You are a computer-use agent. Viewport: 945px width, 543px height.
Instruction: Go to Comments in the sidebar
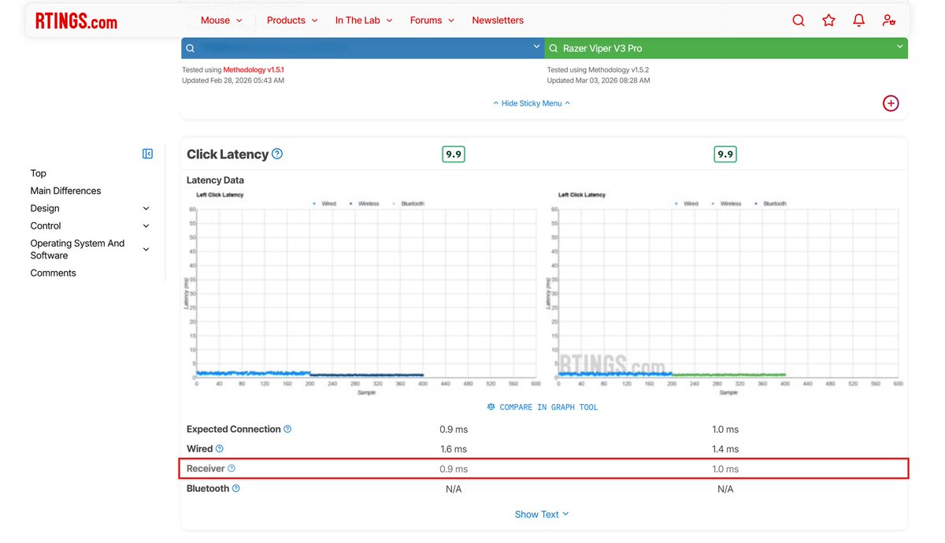pos(54,273)
